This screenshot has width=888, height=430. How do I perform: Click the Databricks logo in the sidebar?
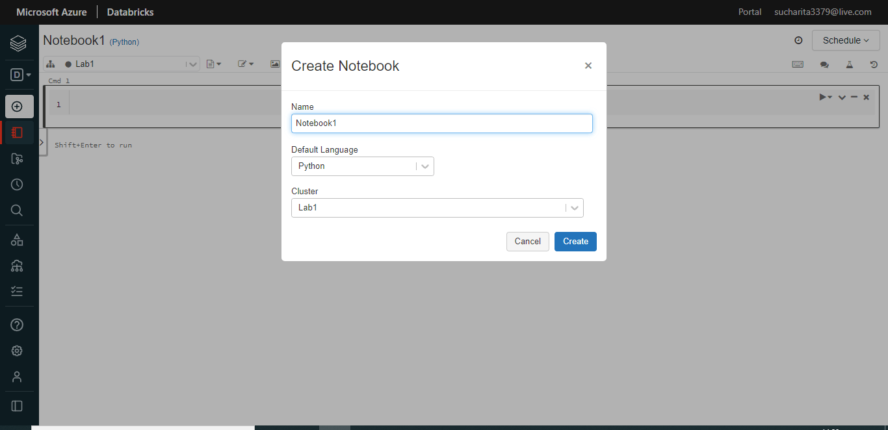pyautogui.click(x=18, y=44)
